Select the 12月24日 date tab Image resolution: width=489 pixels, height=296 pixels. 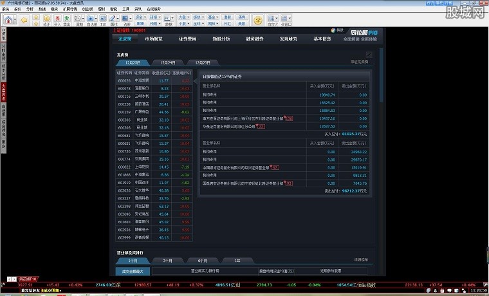click(167, 62)
